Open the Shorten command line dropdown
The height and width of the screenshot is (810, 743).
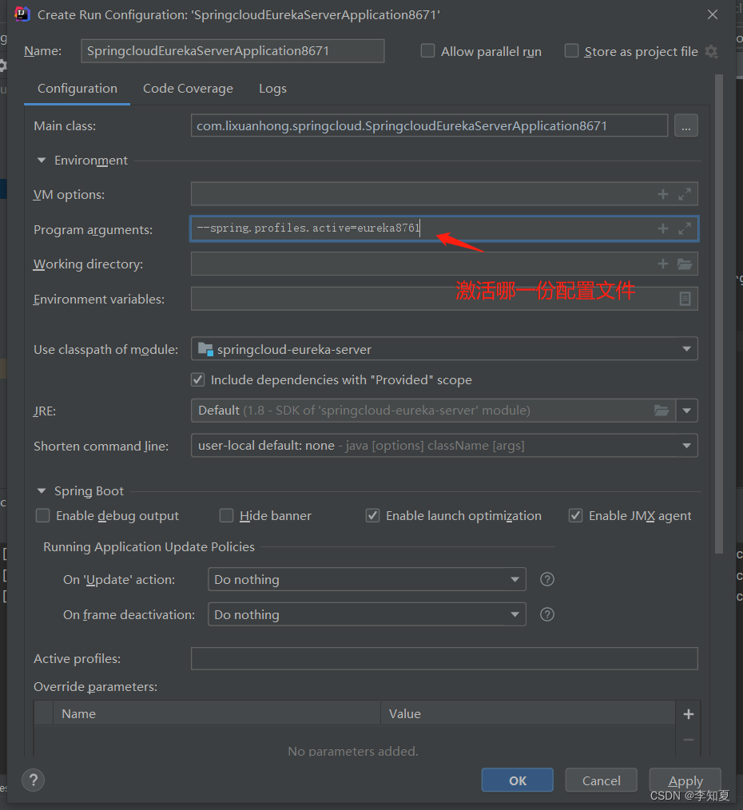(443, 446)
